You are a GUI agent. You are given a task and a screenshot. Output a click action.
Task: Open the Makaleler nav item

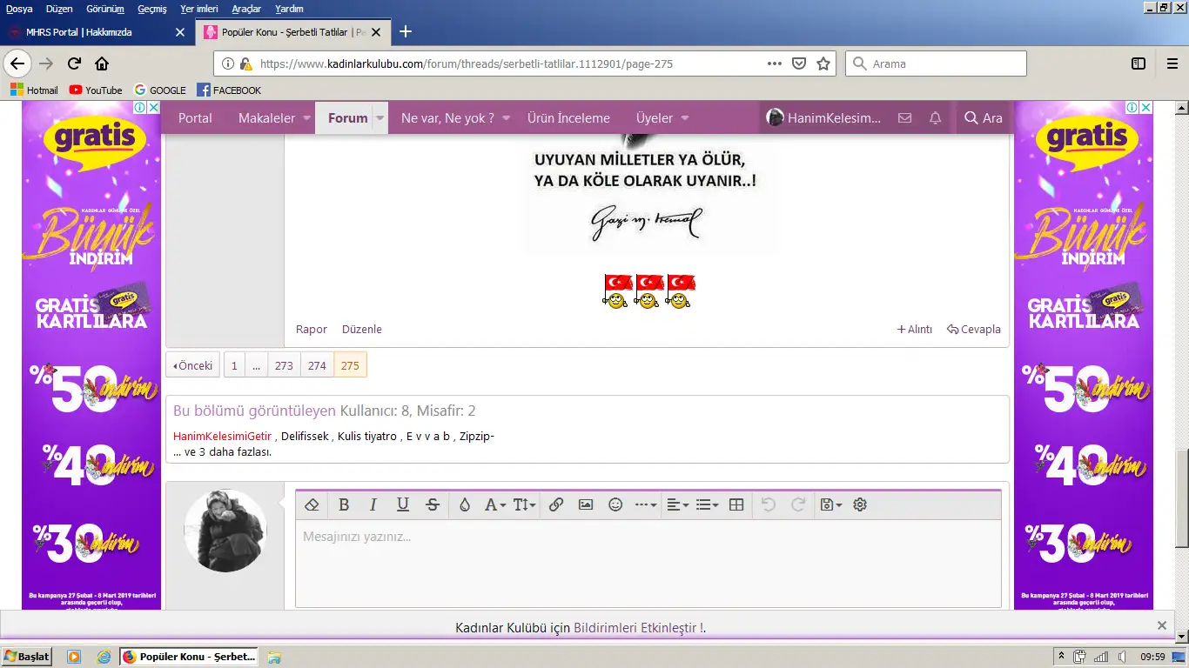pos(266,118)
